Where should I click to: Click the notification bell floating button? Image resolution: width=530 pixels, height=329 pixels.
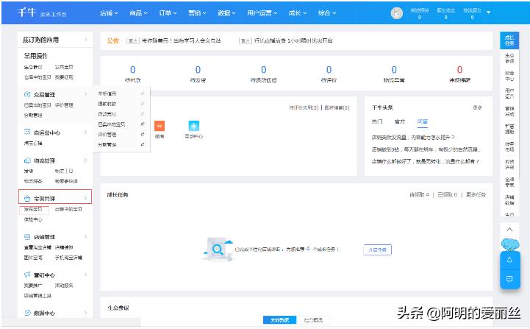pyautogui.click(x=509, y=260)
